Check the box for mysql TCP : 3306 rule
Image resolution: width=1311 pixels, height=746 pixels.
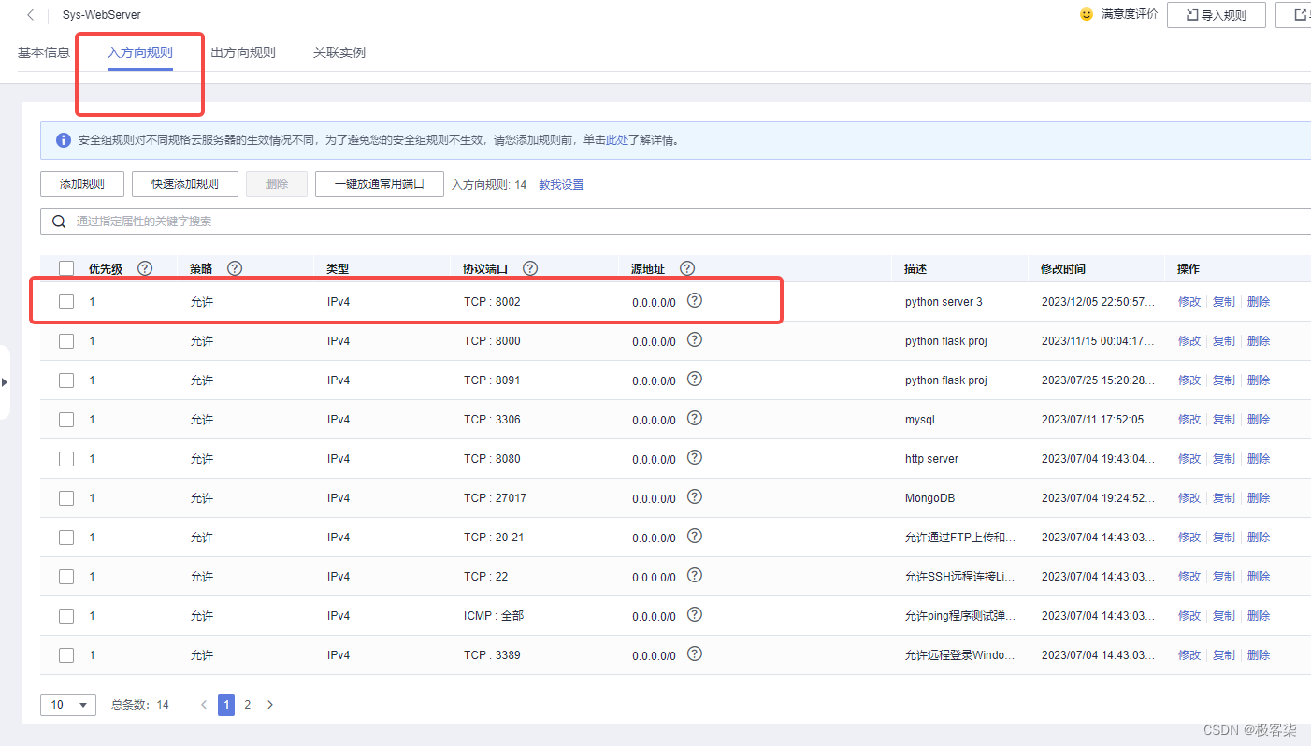click(x=66, y=420)
